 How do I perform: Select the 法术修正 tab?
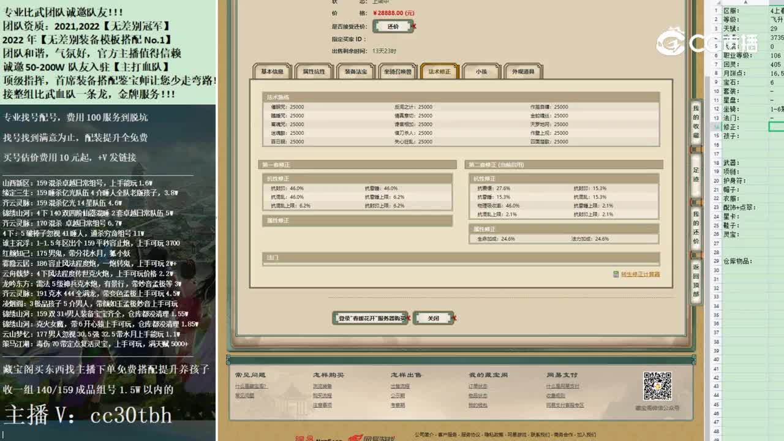(x=439, y=72)
